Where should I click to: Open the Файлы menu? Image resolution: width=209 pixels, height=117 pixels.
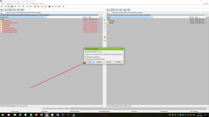point(3,4)
